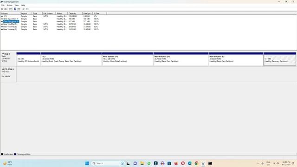Click the drive icon beside New Volume (F:)
Viewport: 297px width, 167px height.
(x=2, y=30)
